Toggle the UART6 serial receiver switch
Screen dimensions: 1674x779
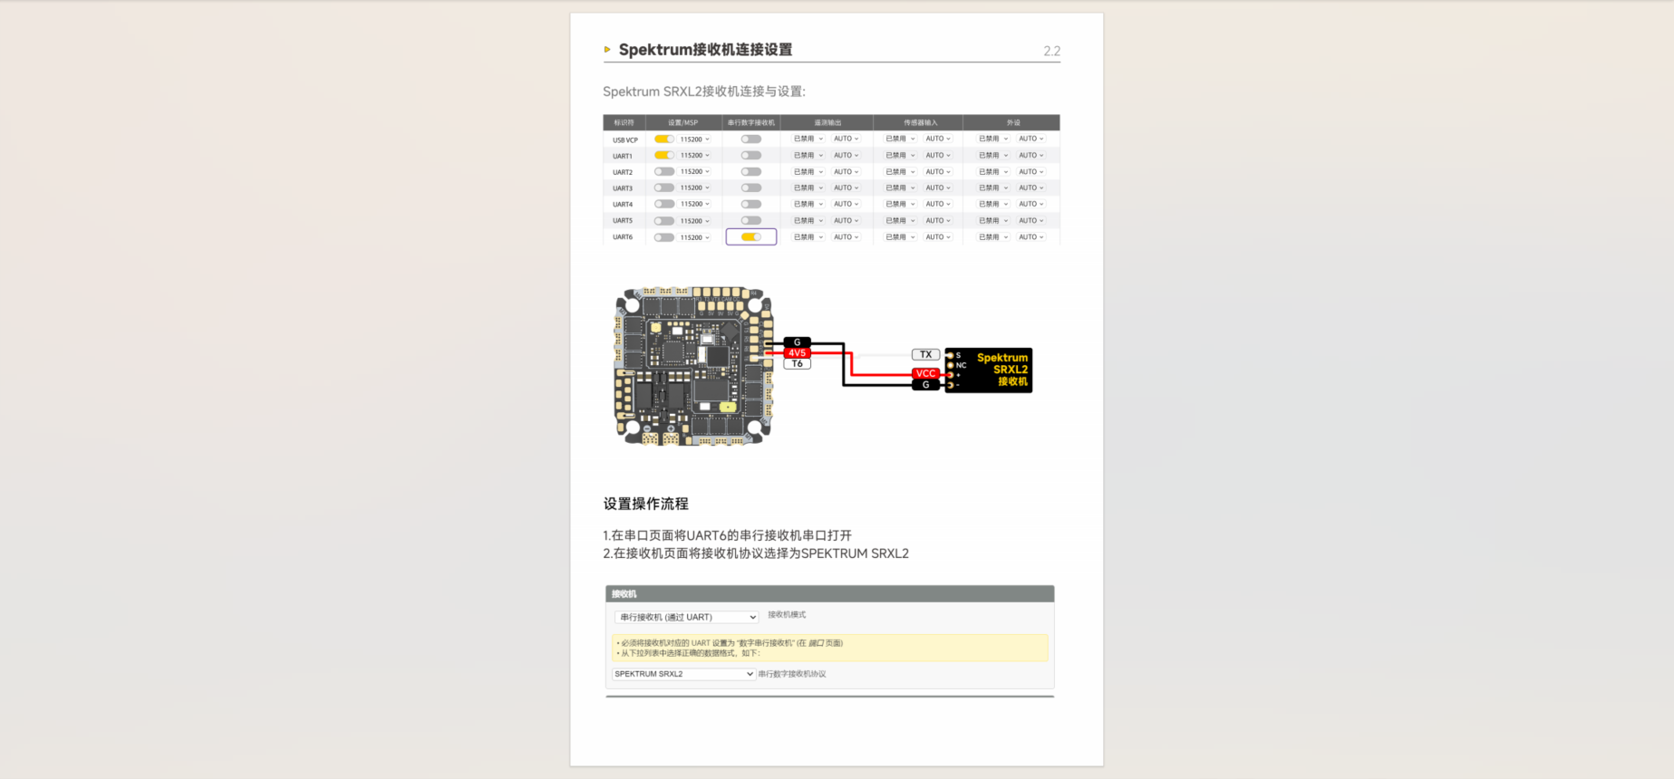[750, 237]
